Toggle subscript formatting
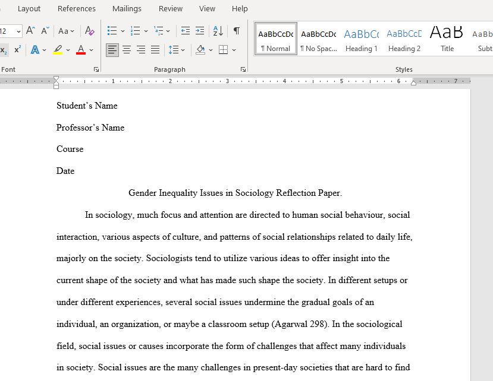This screenshot has height=381, width=493. (x=4, y=50)
